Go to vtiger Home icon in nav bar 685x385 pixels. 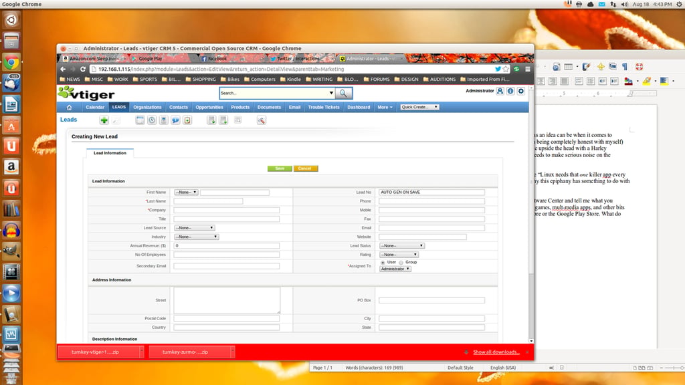coord(69,107)
